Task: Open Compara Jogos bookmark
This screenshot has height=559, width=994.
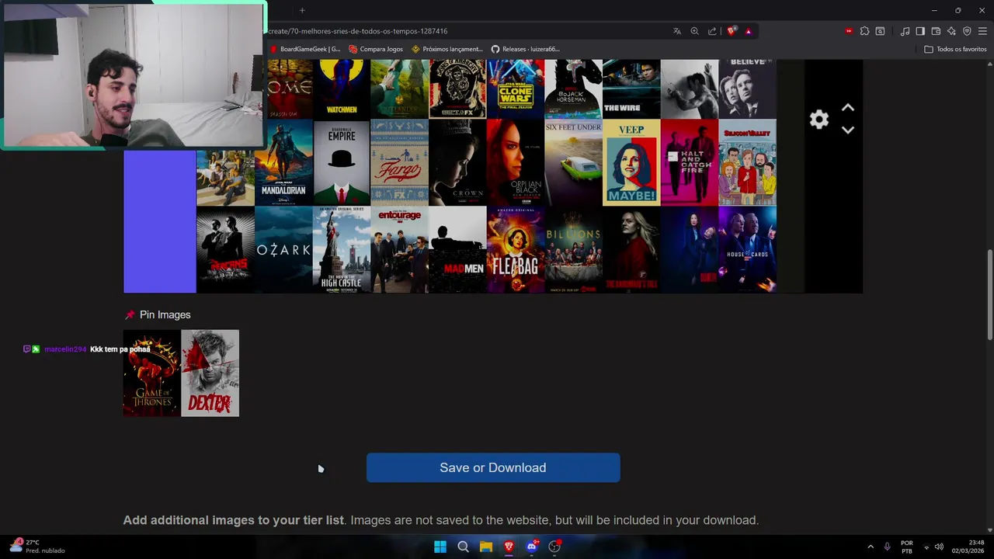Action: coord(376,49)
